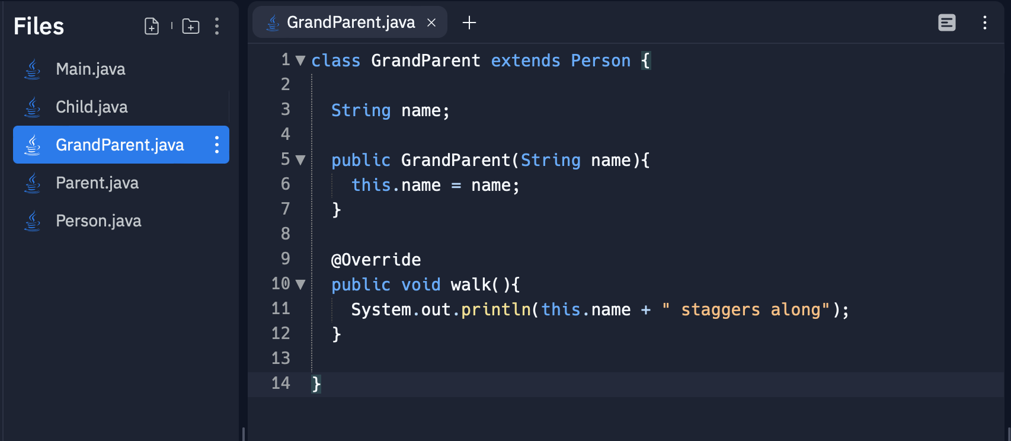This screenshot has width=1011, height=441.
Task: Click the closing brace on line 14
Action: pyautogui.click(x=316, y=384)
